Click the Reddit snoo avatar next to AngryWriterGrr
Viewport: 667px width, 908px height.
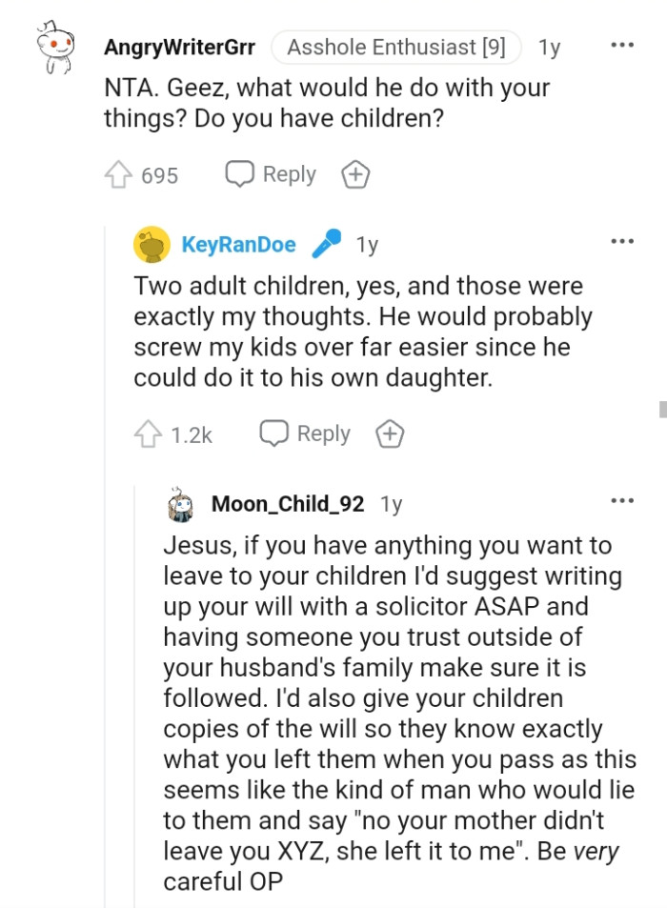click(x=52, y=45)
